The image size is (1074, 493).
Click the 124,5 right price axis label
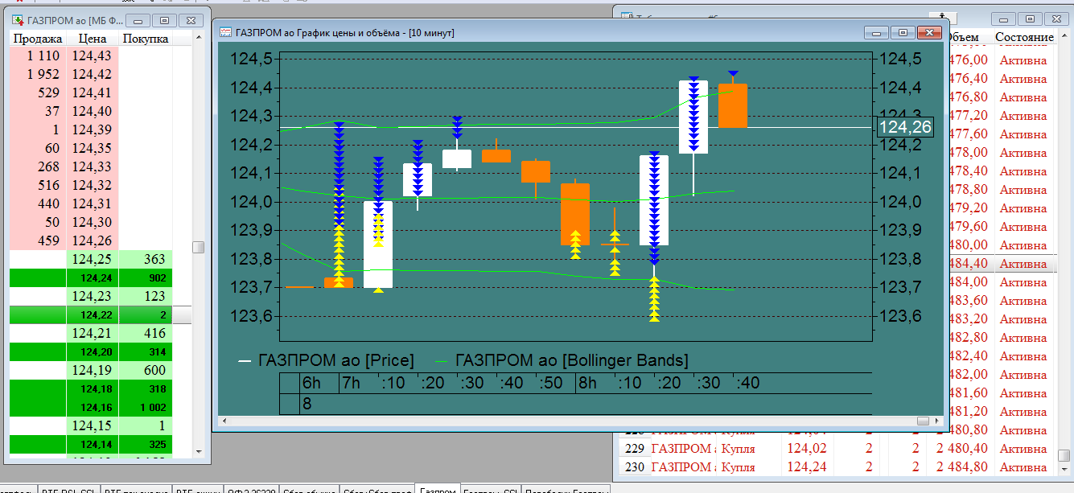tap(902, 60)
